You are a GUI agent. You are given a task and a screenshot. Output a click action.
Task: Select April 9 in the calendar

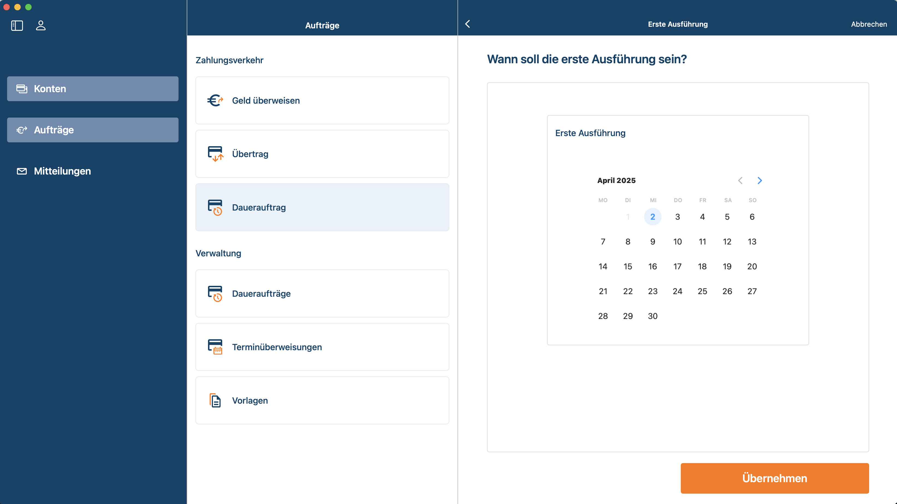tap(653, 241)
